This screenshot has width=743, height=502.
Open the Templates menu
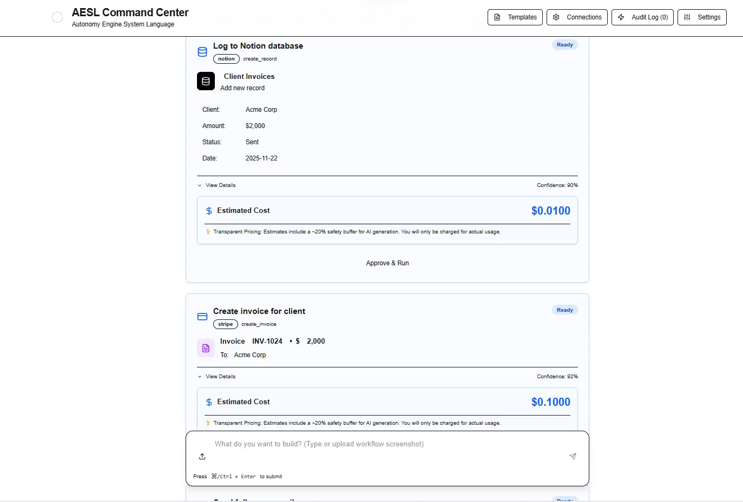click(x=516, y=17)
